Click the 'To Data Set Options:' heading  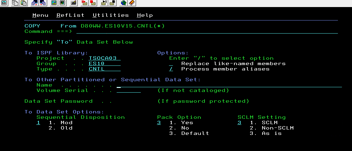coord(64,112)
